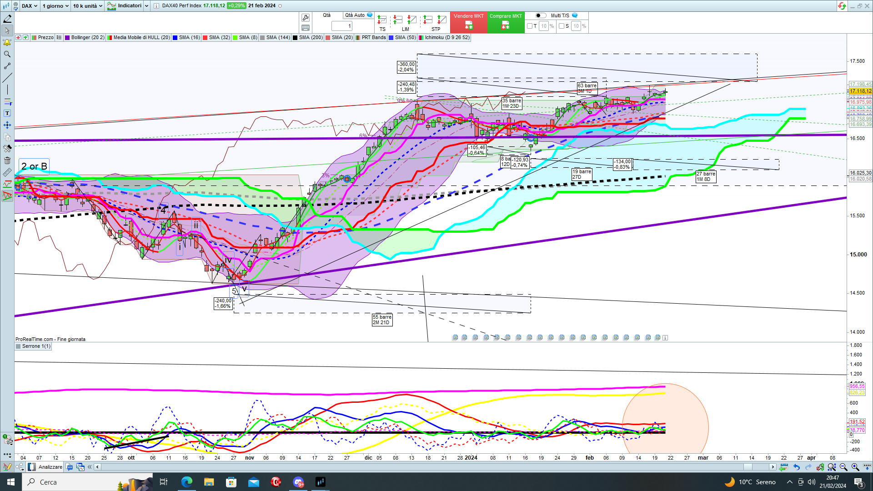
Task: Open SMA (200) indicator settings
Action: tap(308, 37)
